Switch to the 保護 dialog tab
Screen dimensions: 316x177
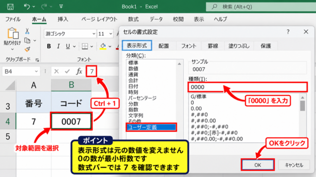tap(266, 46)
